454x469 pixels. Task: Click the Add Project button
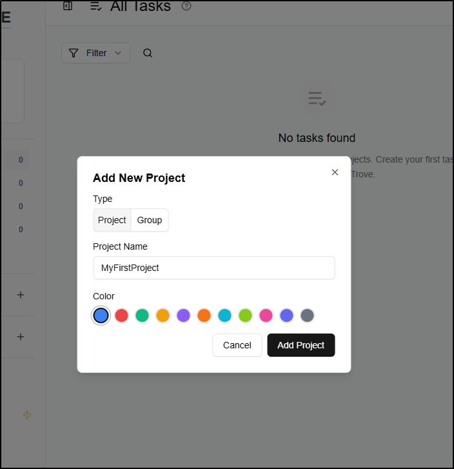[x=301, y=345]
